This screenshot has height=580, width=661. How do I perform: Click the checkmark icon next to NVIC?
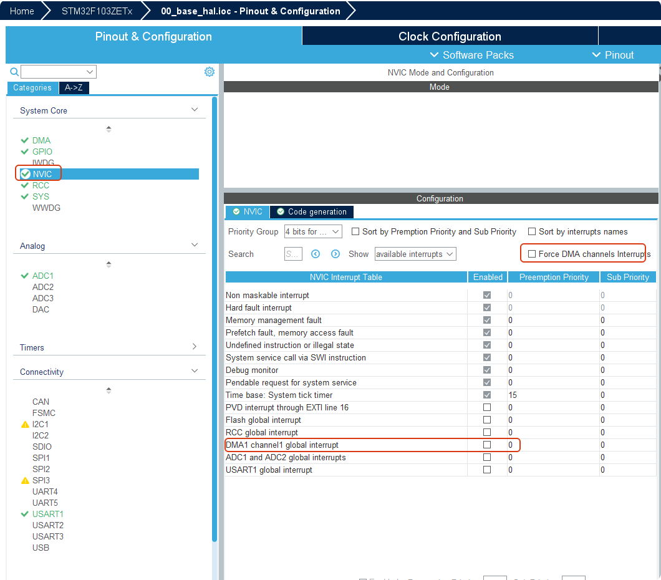click(x=26, y=174)
